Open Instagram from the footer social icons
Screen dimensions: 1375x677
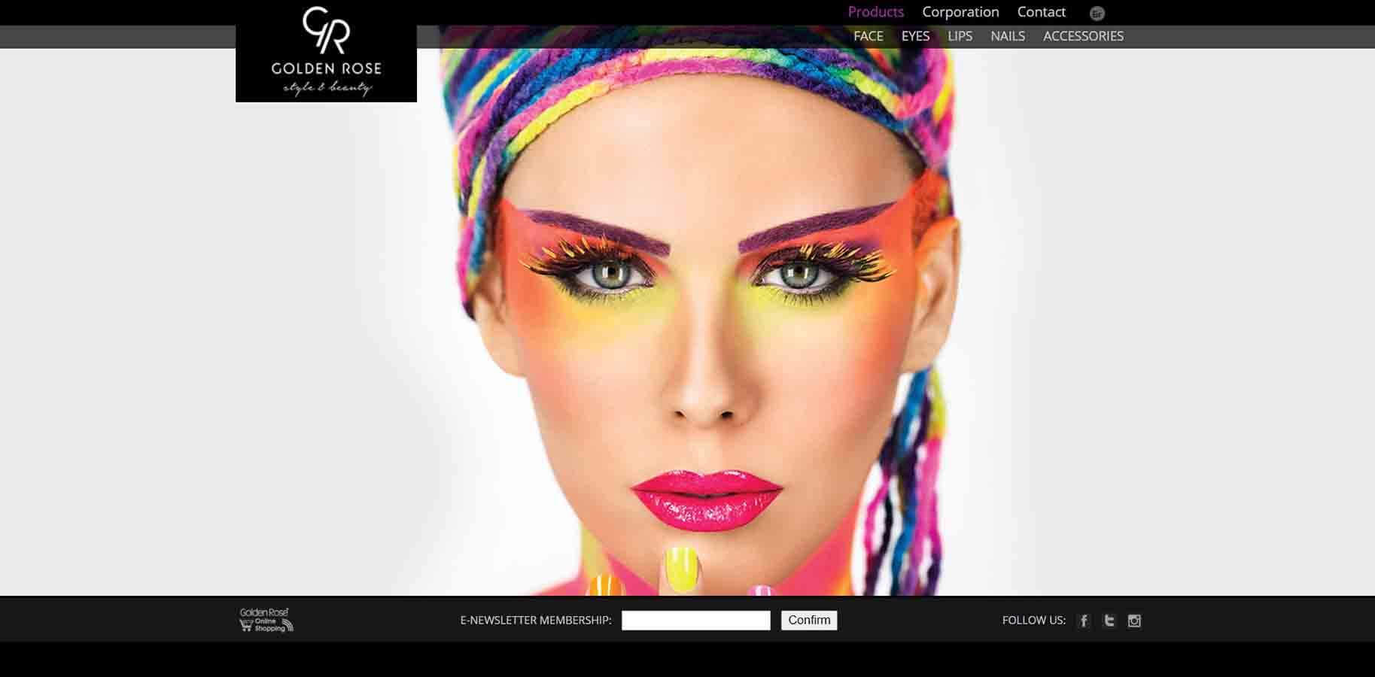pos(1135,621)
